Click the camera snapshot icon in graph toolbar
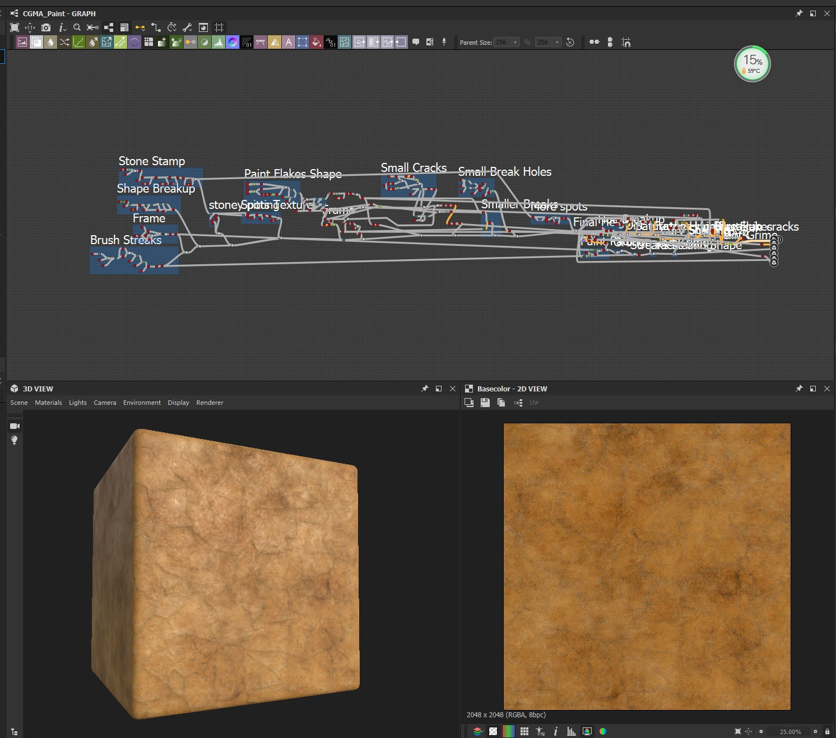 (x=46, y=27)
